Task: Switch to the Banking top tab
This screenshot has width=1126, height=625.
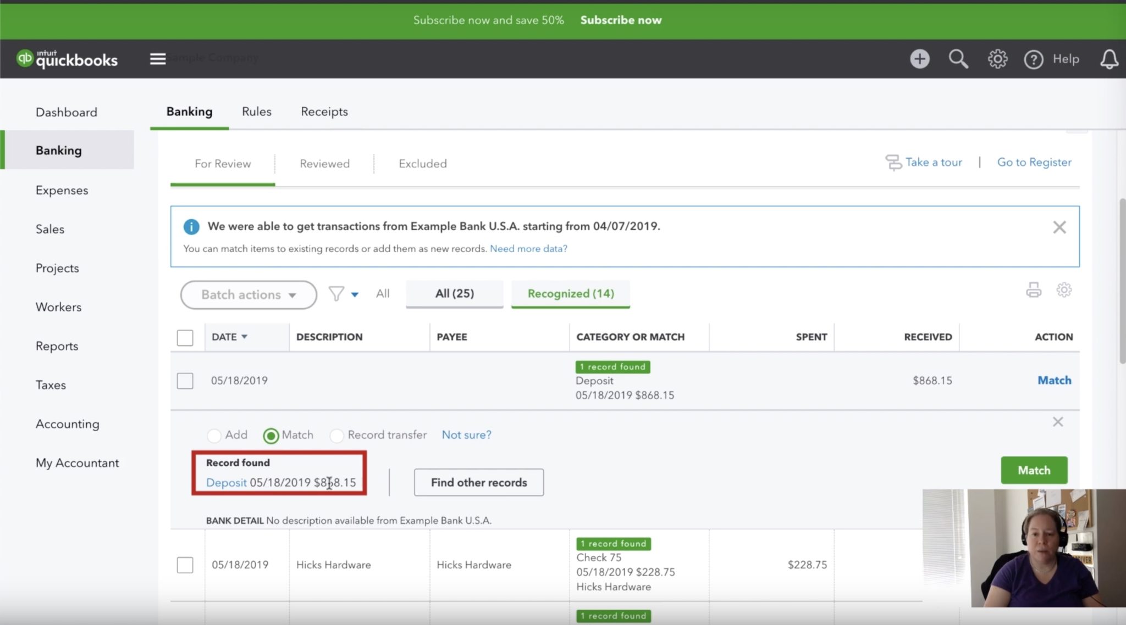Action: click(189, 111)
